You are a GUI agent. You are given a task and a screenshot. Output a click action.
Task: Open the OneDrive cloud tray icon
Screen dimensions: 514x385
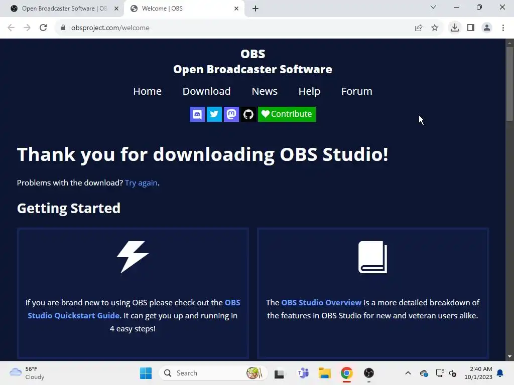(424, 373)
